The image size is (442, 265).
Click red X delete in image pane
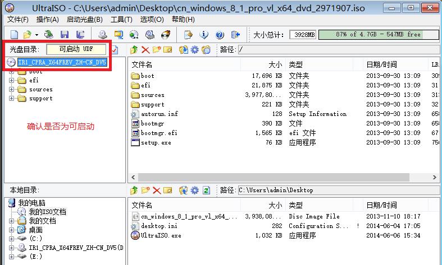[145, 50]
